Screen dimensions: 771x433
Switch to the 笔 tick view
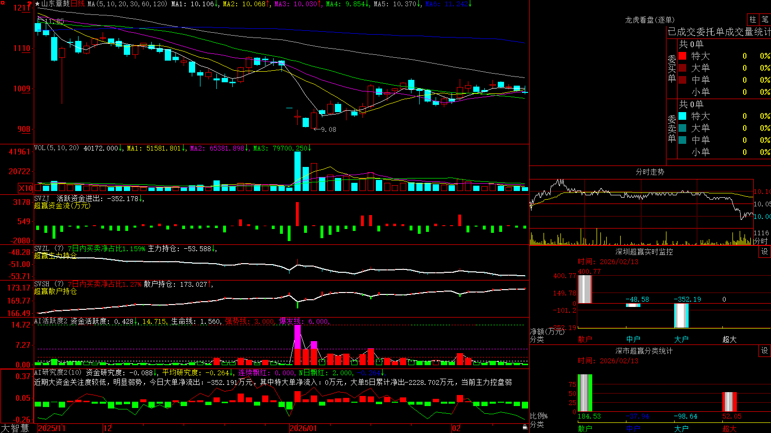point(765,19)
